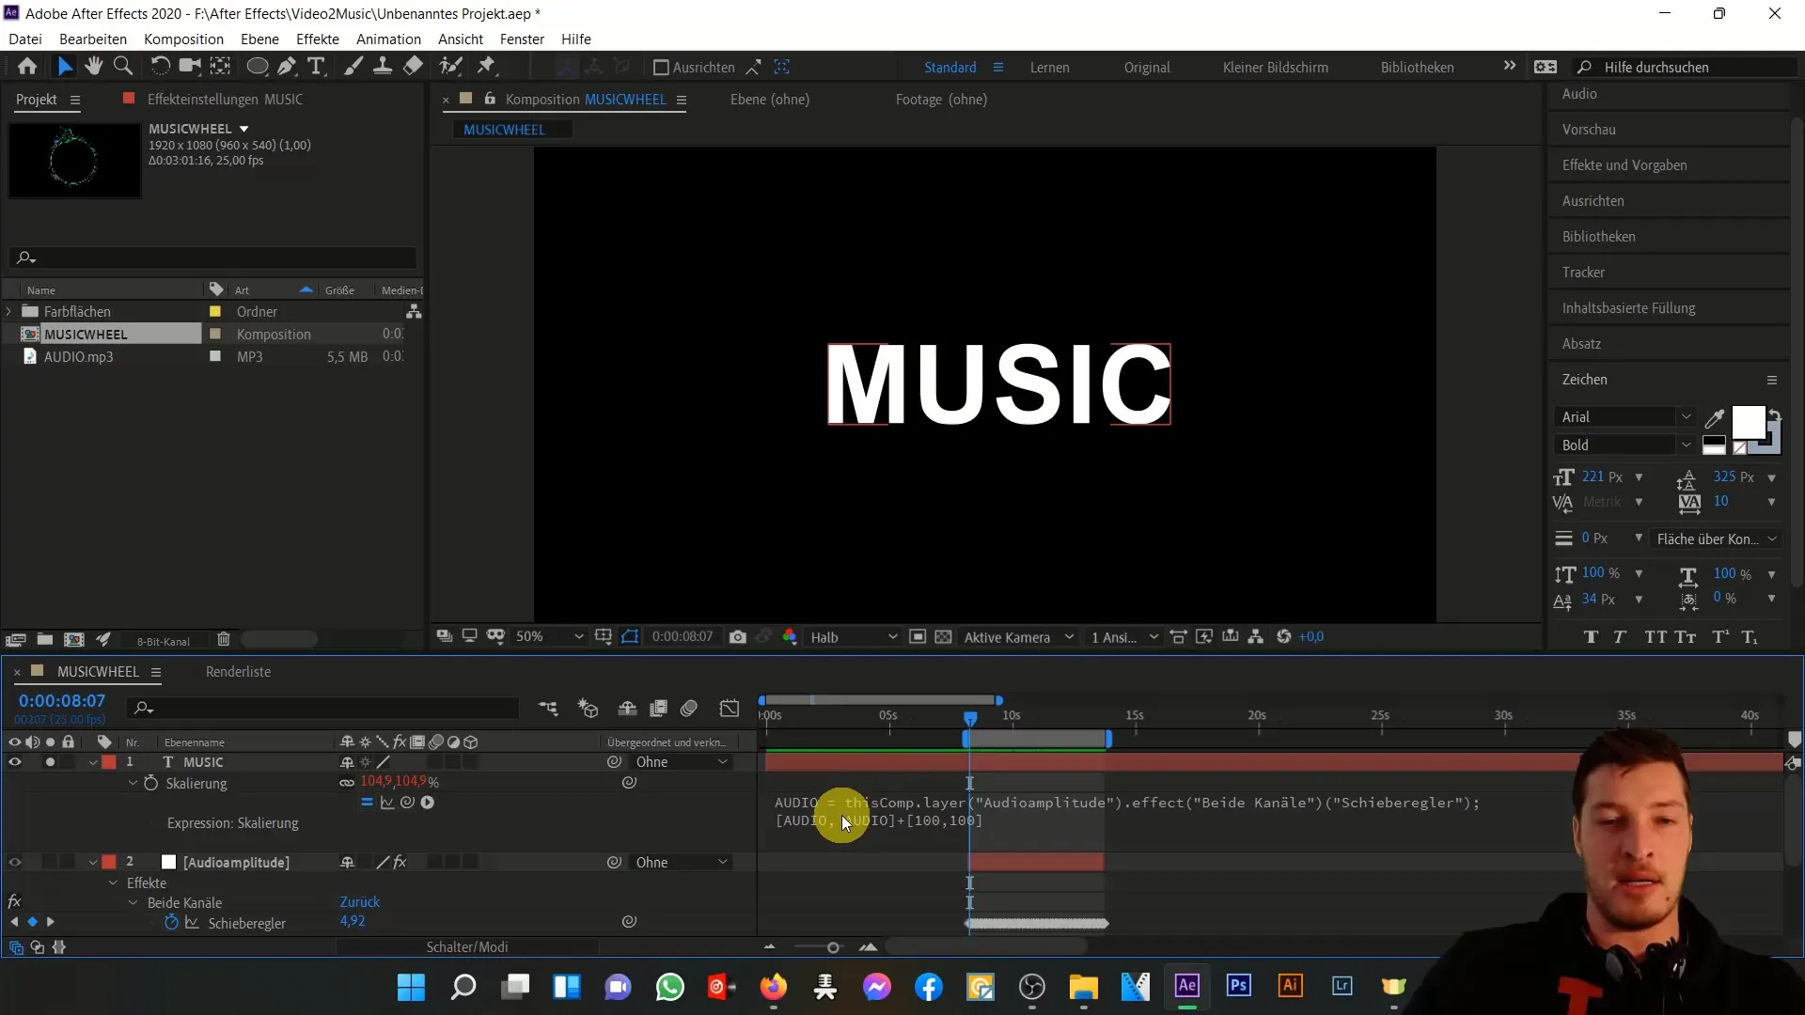Select the Selection (arrow) tool

coord(64,67)
